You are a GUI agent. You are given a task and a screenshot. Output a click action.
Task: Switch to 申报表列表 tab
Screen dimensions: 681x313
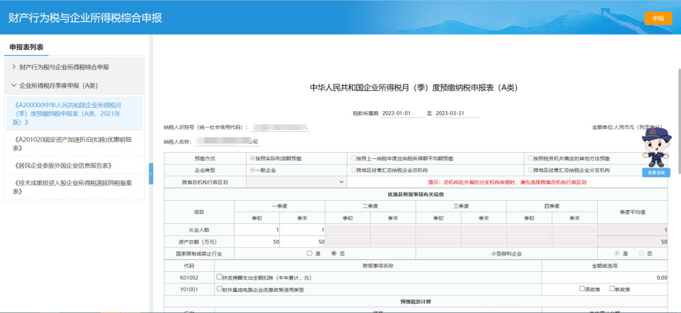click(26, 47)
